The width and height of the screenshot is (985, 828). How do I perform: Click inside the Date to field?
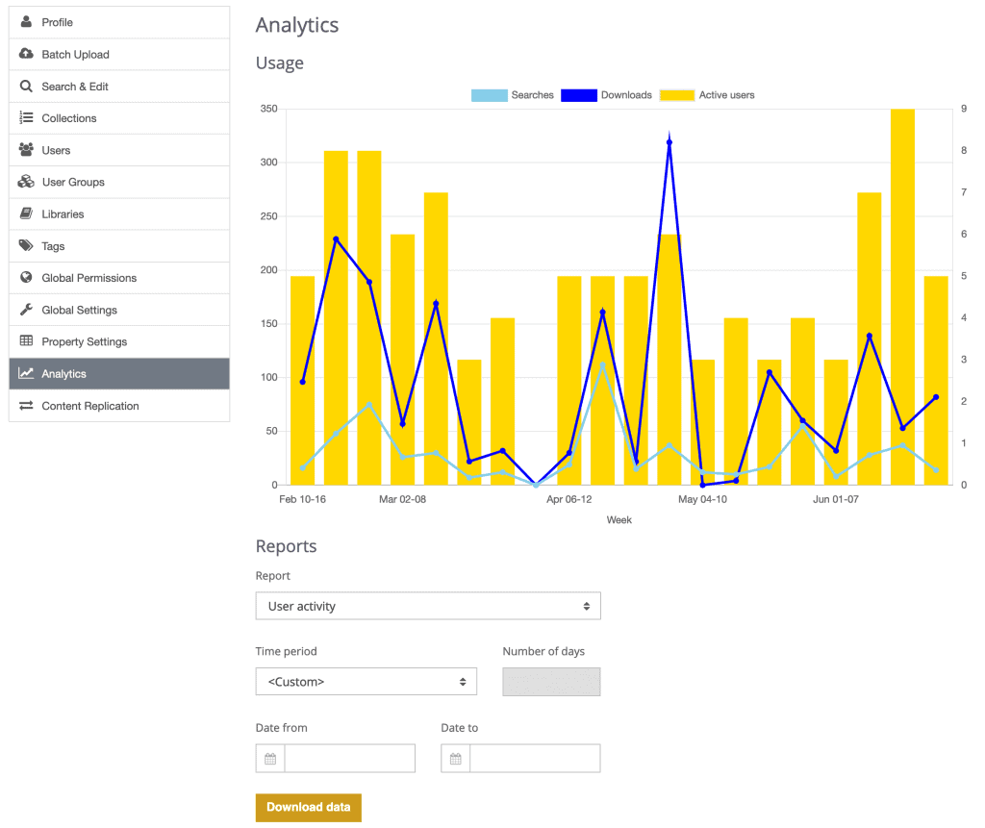[x=534, y=758]
